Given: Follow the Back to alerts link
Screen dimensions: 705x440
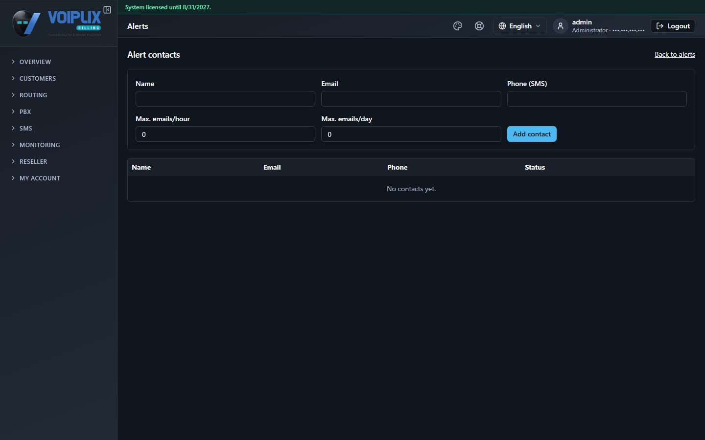Looking at the screenshot, I should tap(675, 54).
